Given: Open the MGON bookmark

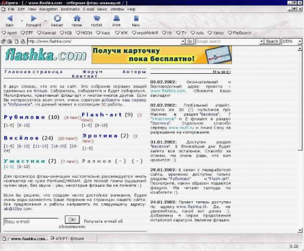Looking at the screenshot, I should (x=84, y=33).
